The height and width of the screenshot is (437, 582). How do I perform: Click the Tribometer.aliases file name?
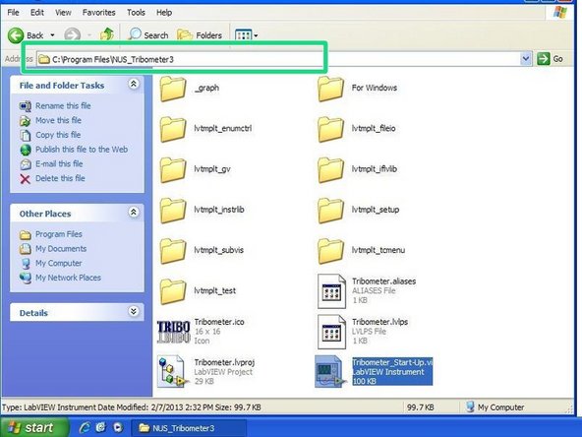(x=383, y=281)
